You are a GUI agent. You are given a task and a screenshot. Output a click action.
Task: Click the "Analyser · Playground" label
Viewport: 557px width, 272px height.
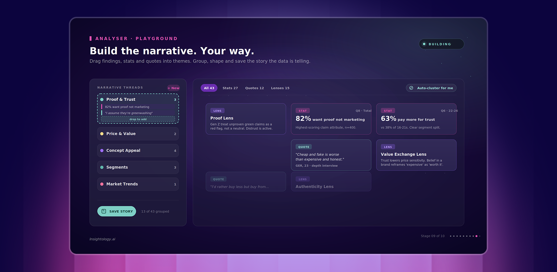click(136, 39)
